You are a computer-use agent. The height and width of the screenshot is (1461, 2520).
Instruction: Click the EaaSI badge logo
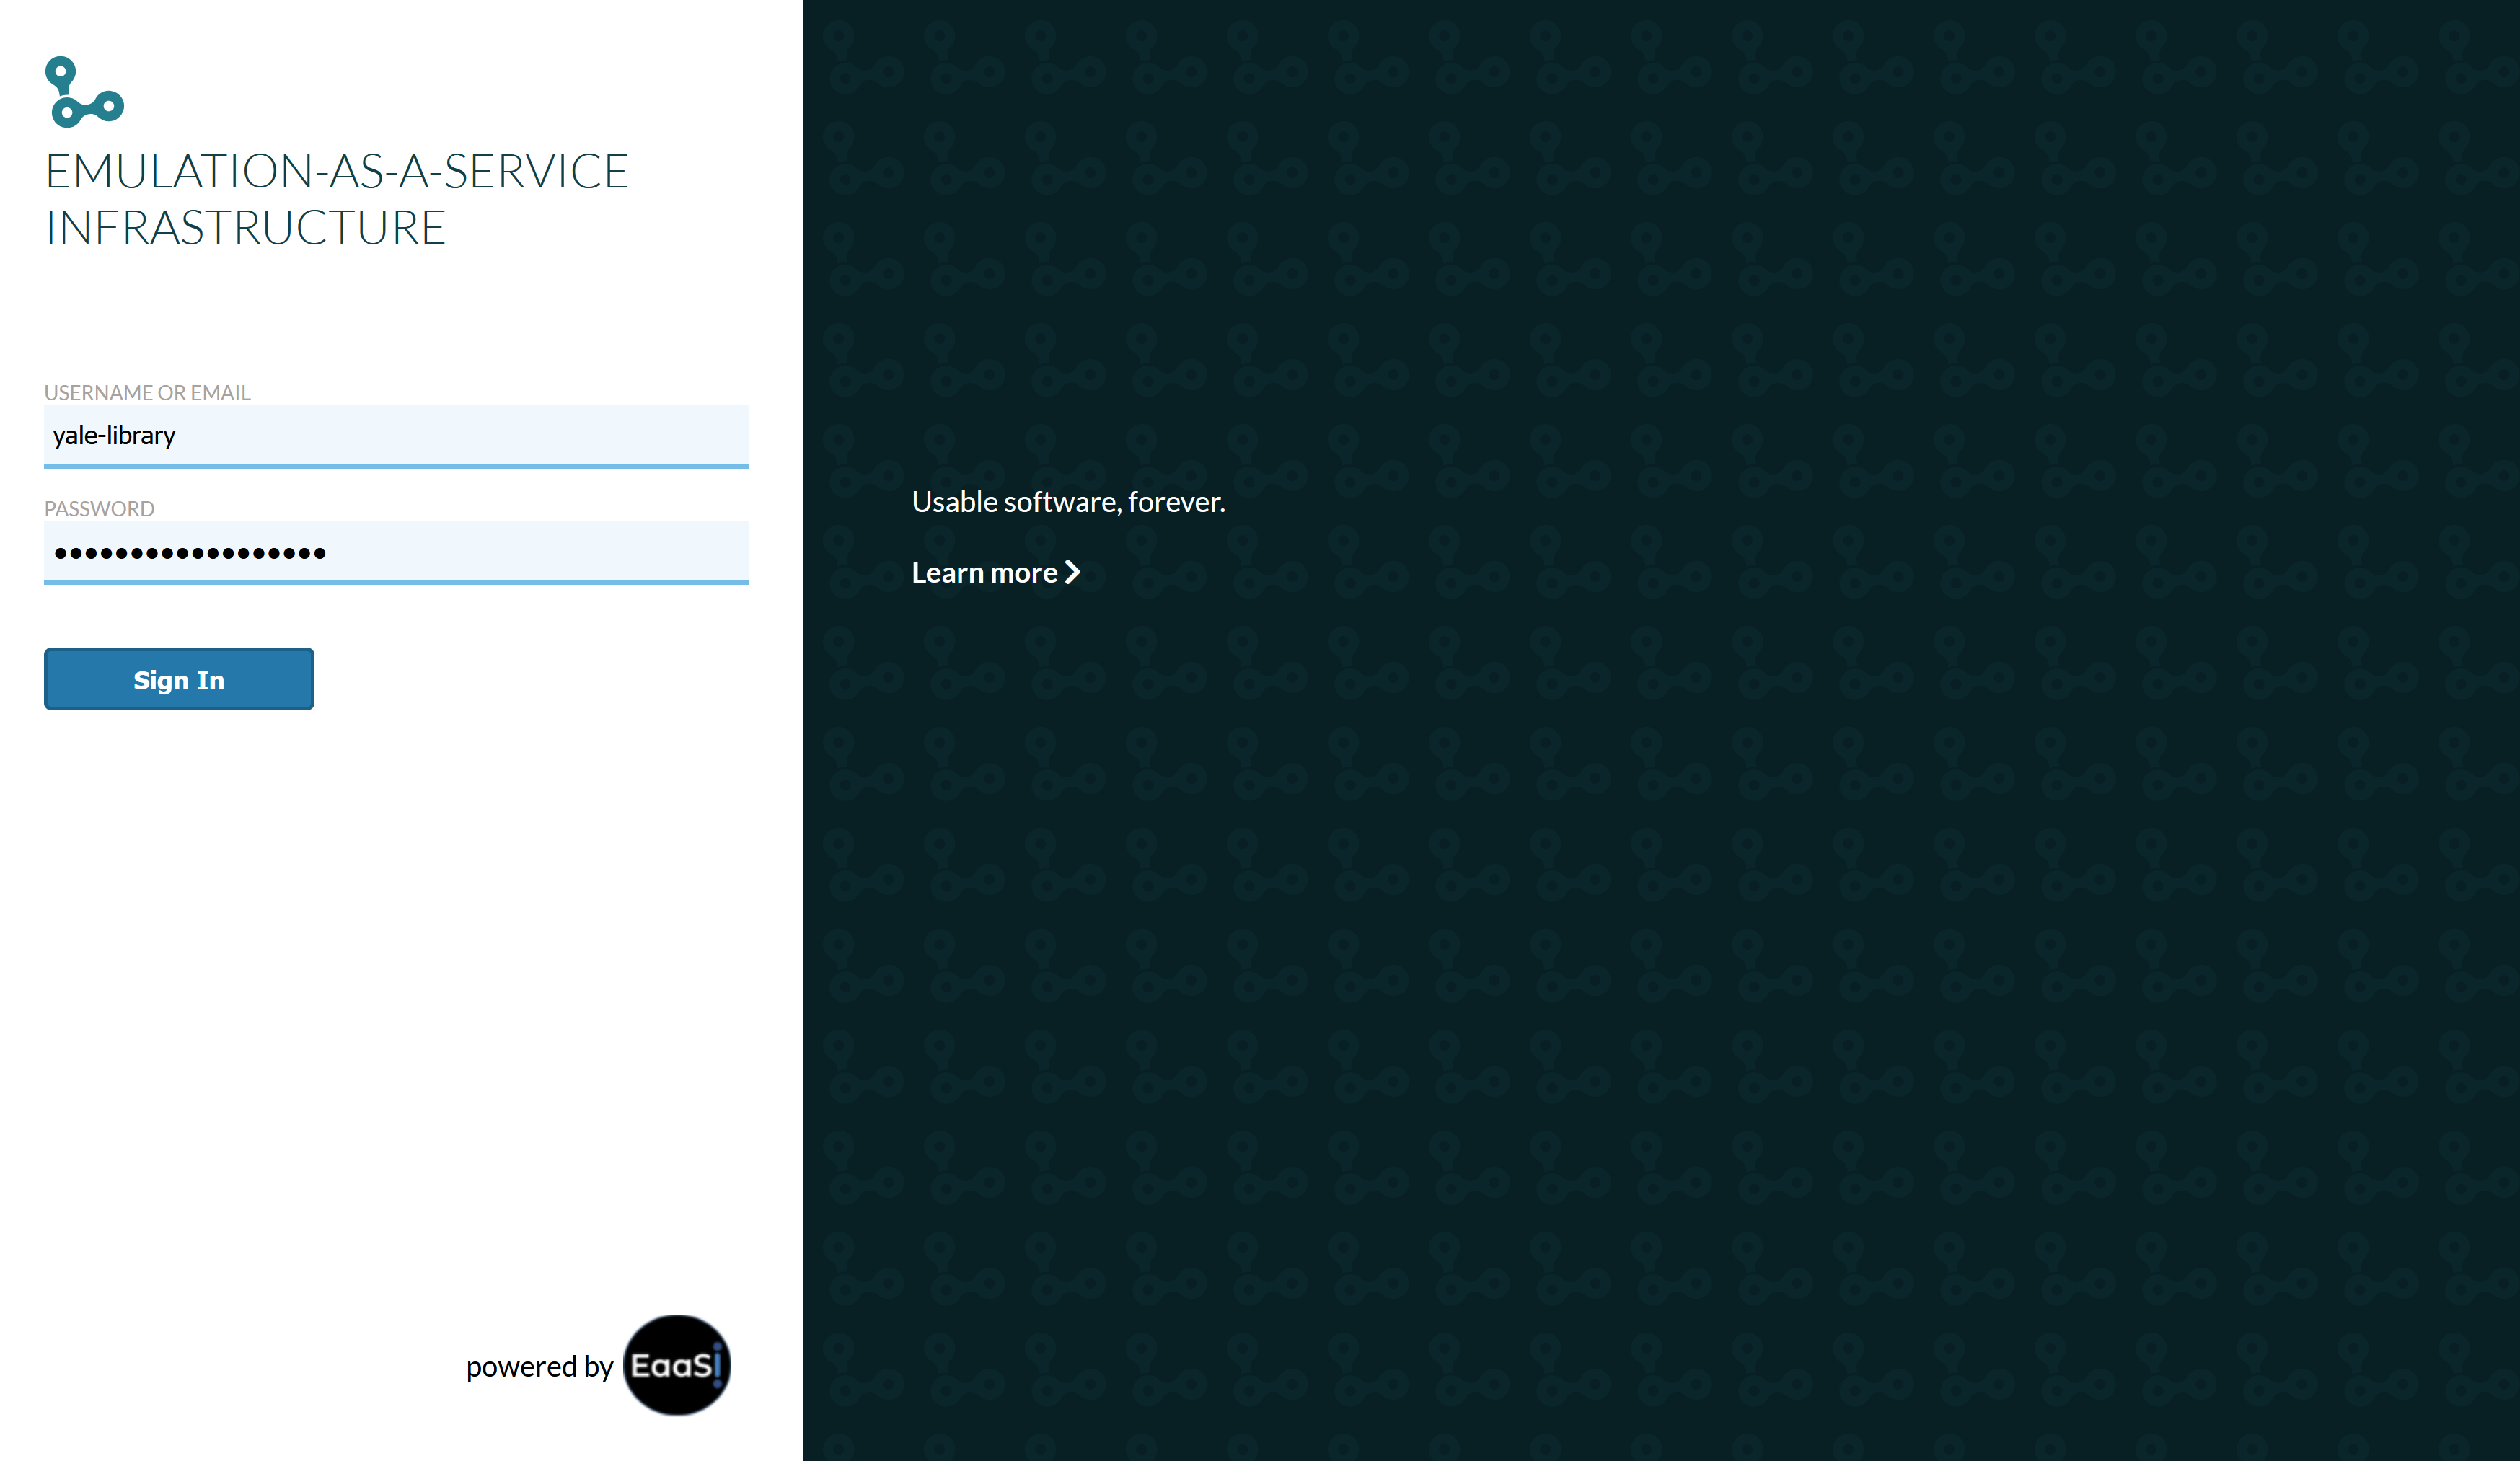pos(677,1365)
